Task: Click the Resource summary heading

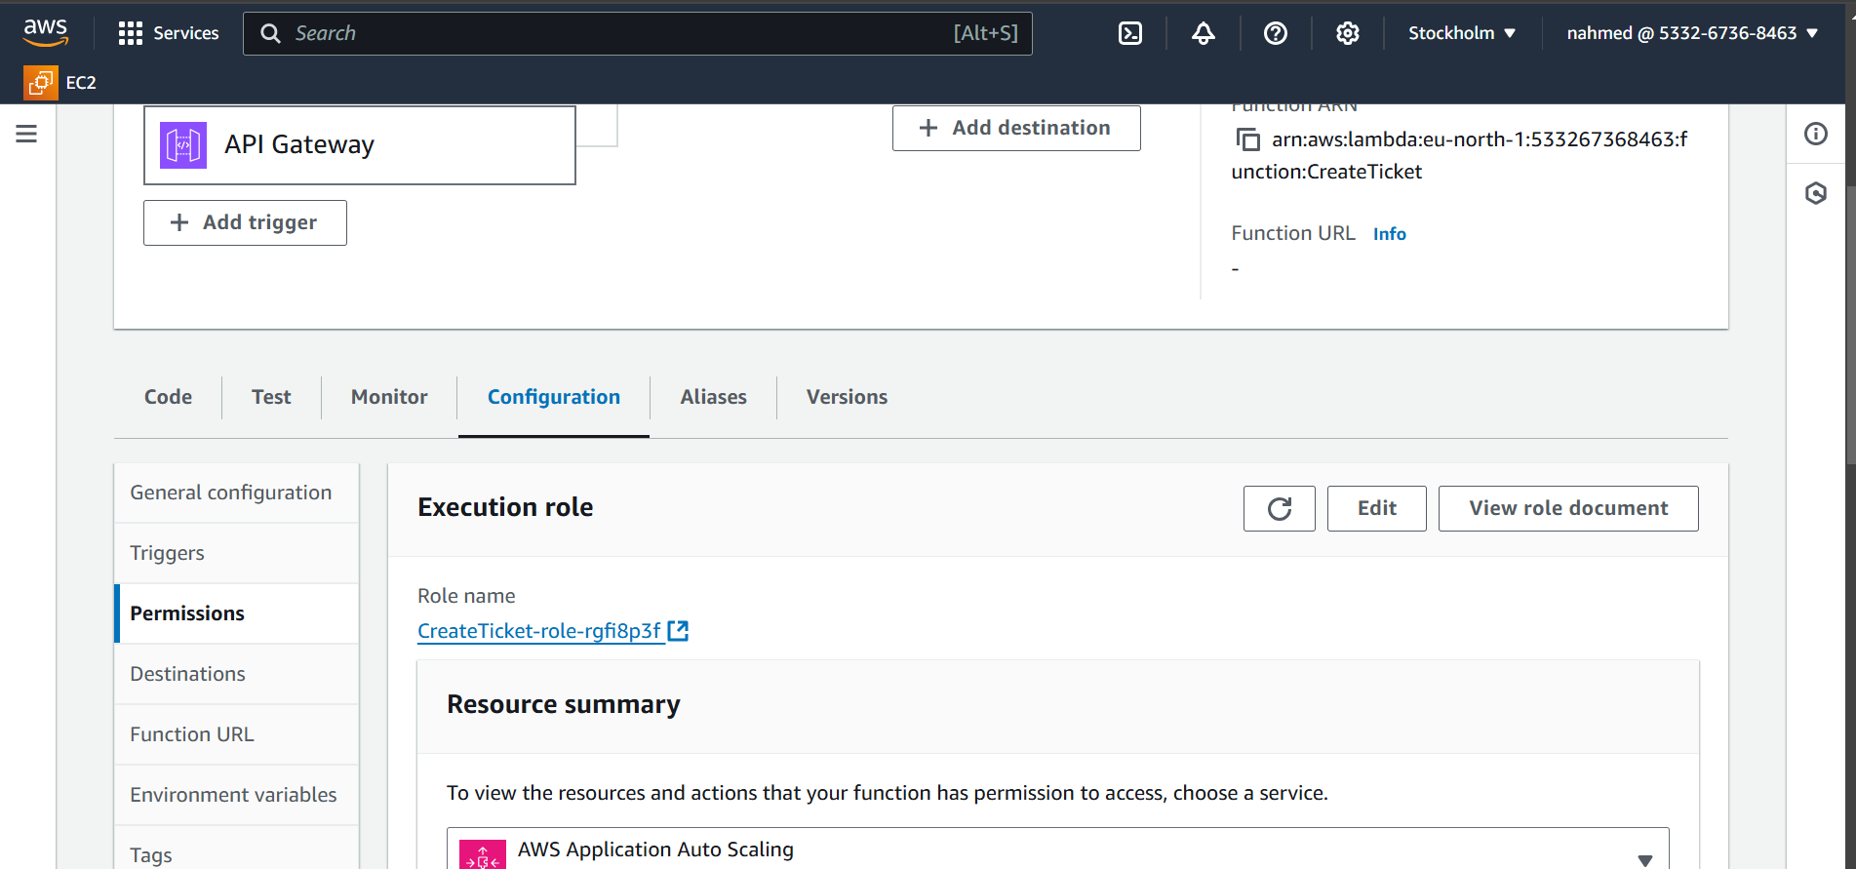Action: (x=564, y=704)
